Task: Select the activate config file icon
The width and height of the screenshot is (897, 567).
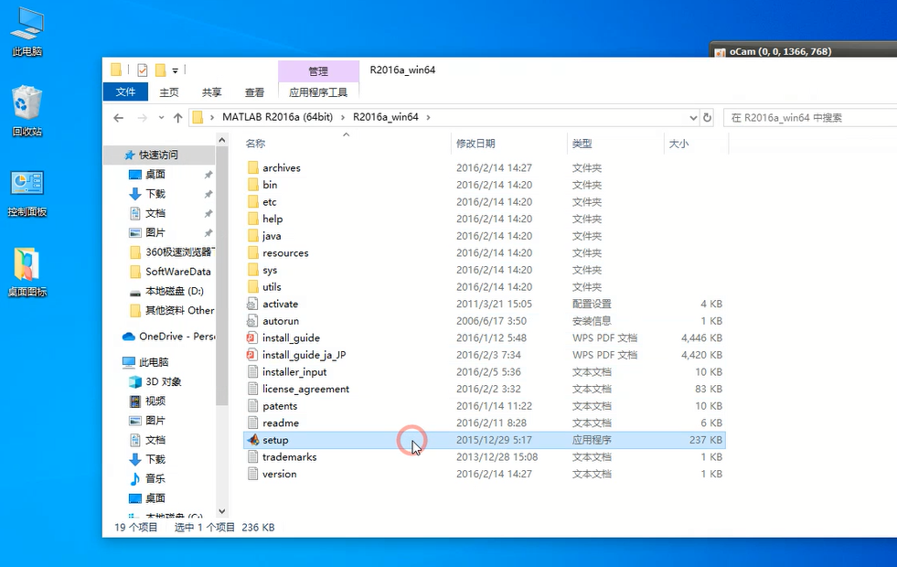Action: coord(252,304)
